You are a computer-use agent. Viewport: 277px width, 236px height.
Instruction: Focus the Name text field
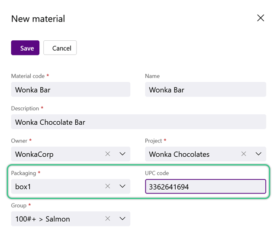tap(206, 90)
